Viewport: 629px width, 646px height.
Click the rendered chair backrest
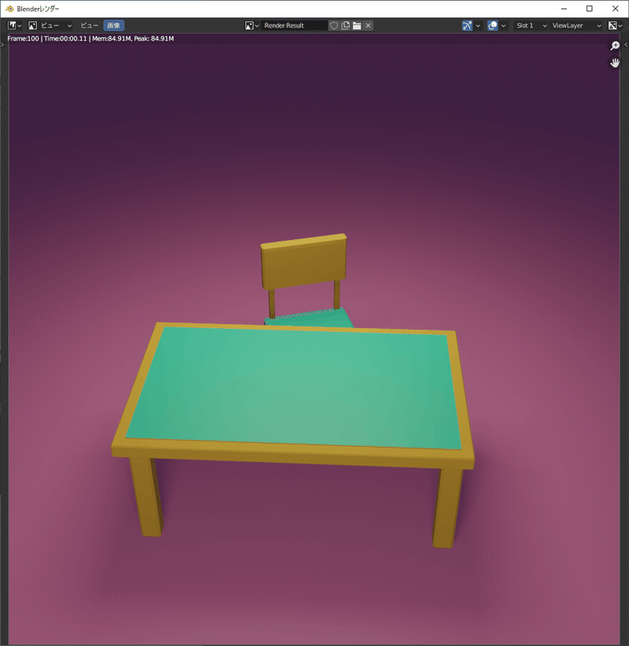click(303, 261)
